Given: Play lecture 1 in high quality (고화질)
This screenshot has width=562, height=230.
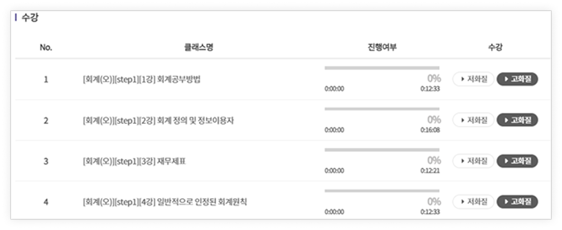Looking at the screenshot, I should pyautogui.click(x=517, y=79).
